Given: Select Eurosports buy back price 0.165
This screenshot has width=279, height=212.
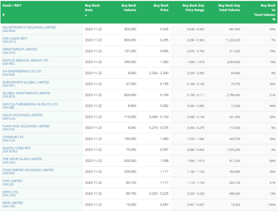Looking at the screenshot, I should click(x=164, y=84).
